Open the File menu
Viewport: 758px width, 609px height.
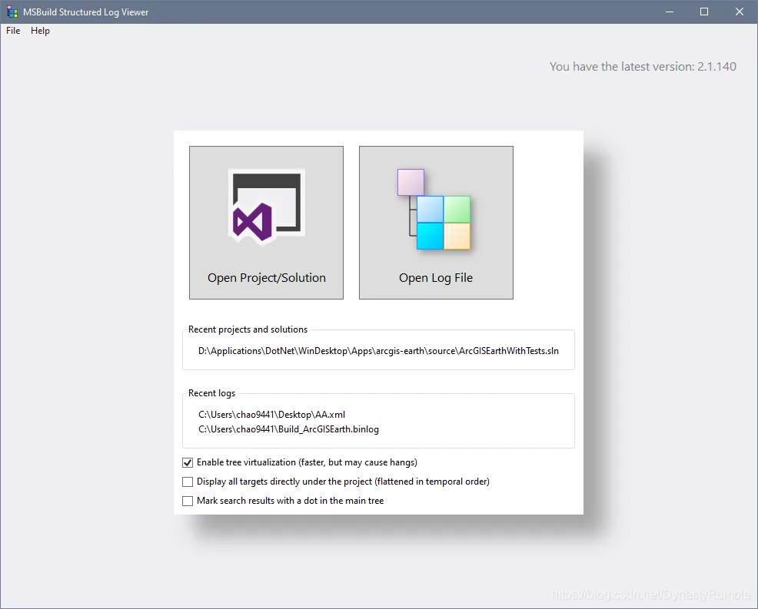(13, 31)
